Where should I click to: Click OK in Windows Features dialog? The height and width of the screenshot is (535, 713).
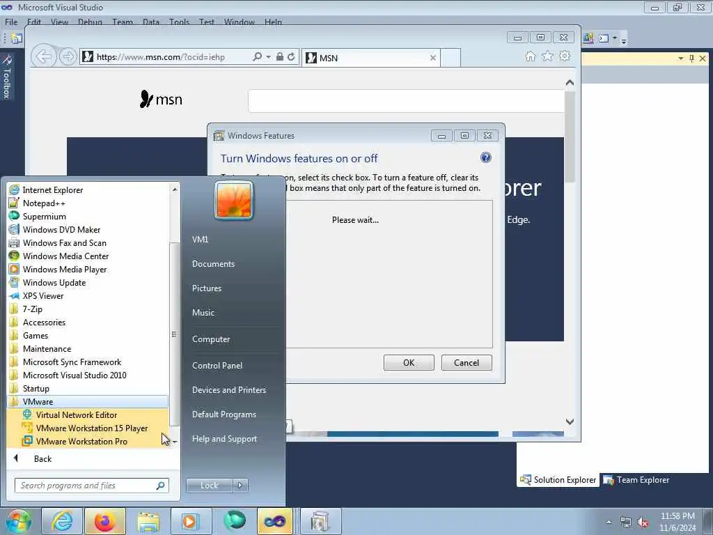[409, 362]
